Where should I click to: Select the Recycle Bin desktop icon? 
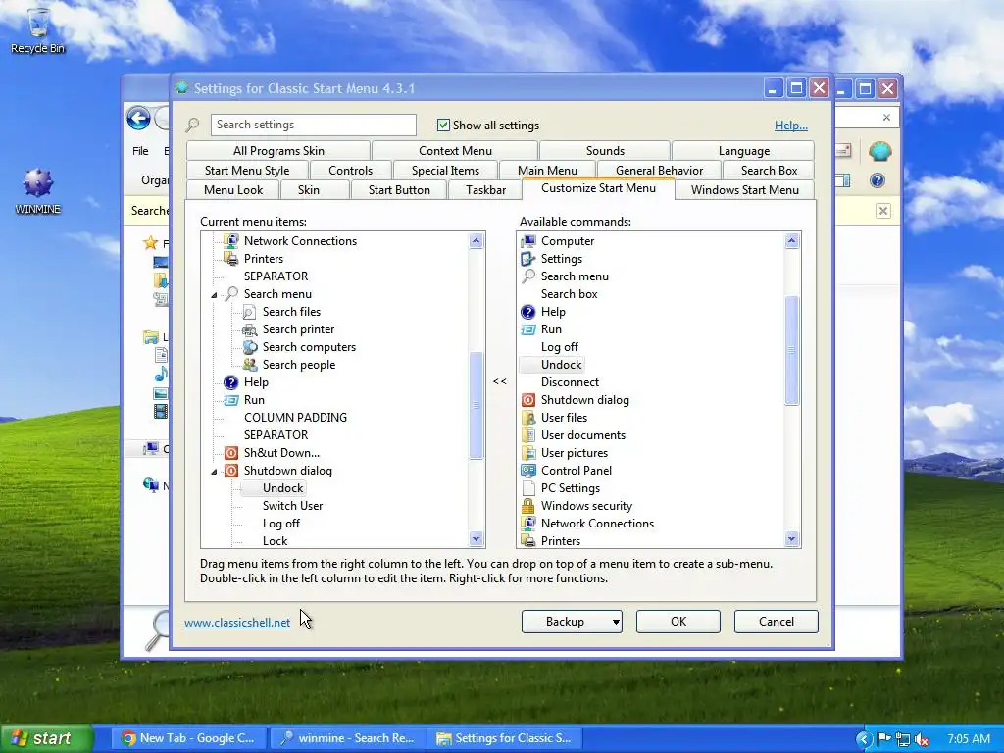[x=37, y=30]
